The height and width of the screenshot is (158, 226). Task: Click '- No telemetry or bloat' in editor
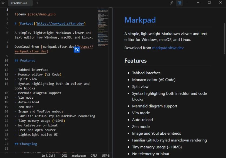click(36, 125)
